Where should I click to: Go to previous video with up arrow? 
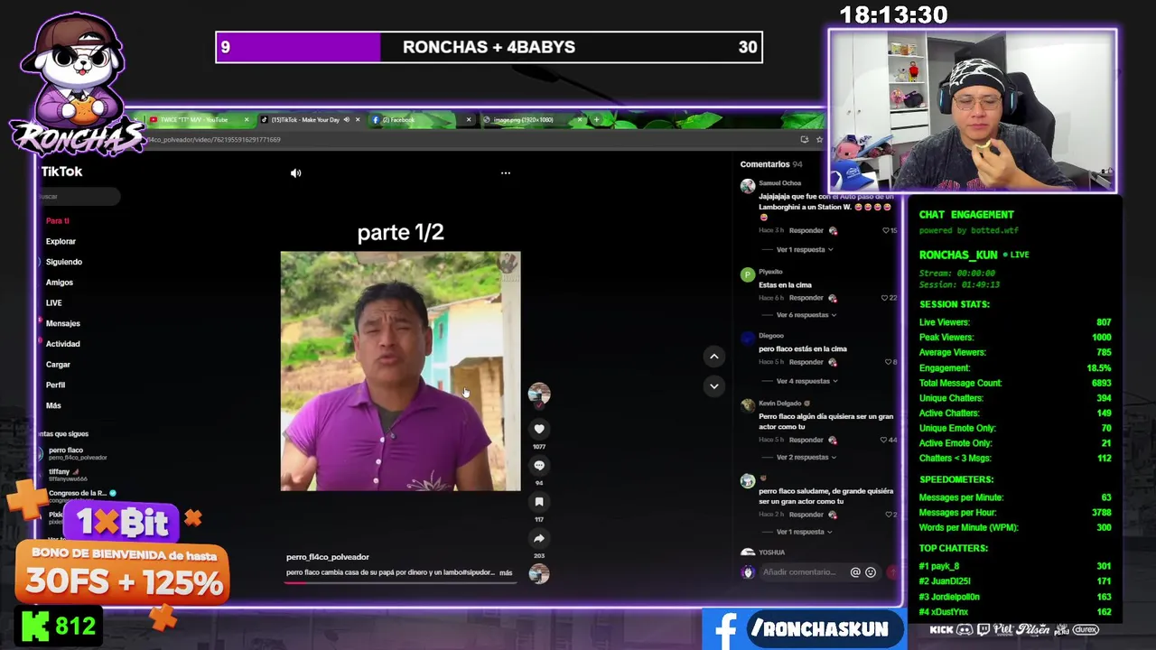(x=713, y=357)
